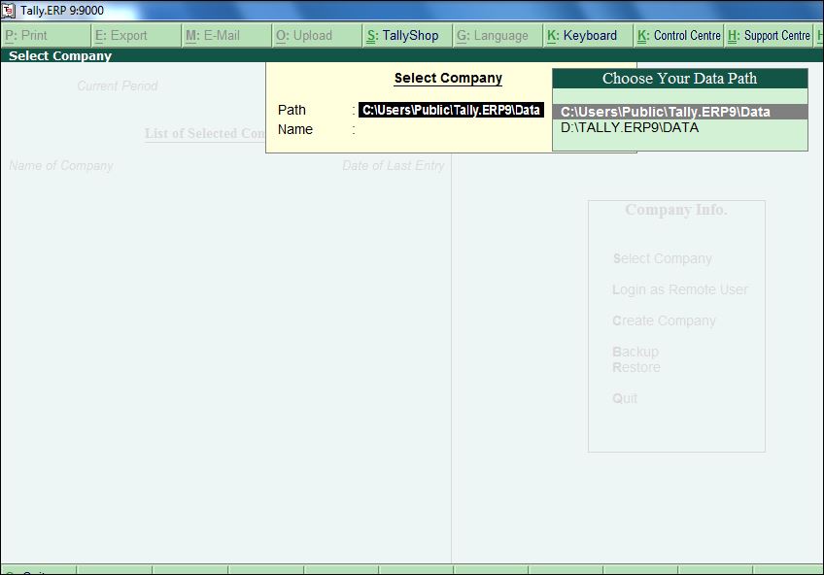Click E: Export in top toolbar
The height and width of the screenshot is (575, 824).
[136, 36]
